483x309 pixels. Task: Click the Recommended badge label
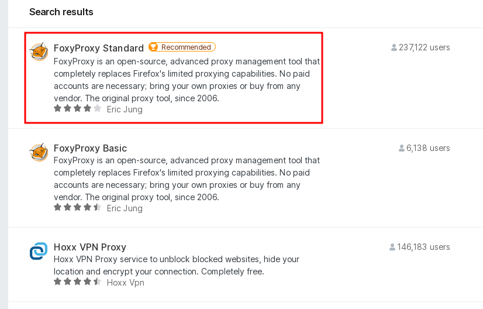pyautogui.click(x=186, y=47)
